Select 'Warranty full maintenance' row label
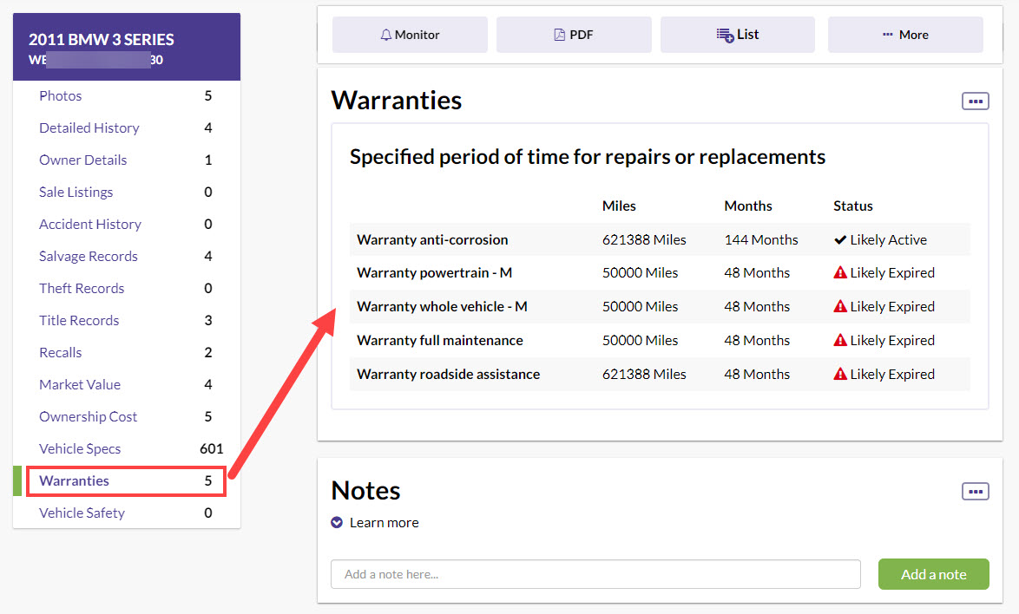 tap(440, 340)
